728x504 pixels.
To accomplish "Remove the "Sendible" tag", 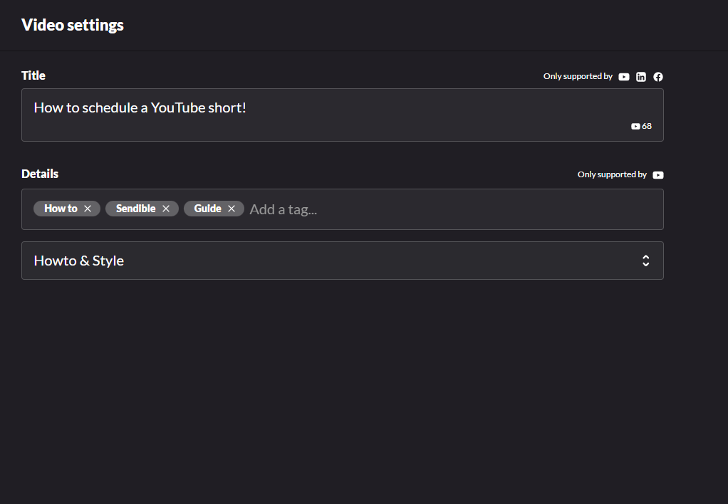I will pos(166,209).
